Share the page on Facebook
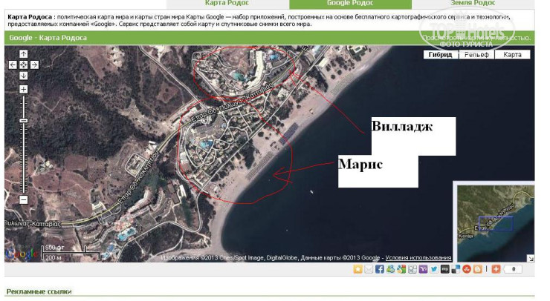 point(379,269)
